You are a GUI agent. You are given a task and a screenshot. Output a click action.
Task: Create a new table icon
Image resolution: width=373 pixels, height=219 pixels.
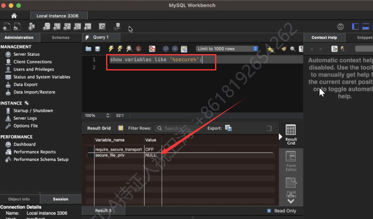[57, 26]
